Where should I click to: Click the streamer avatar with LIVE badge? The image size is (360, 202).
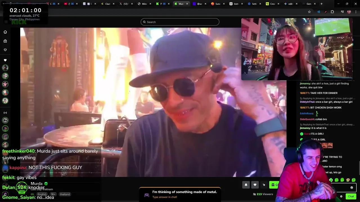coord(22,188)
